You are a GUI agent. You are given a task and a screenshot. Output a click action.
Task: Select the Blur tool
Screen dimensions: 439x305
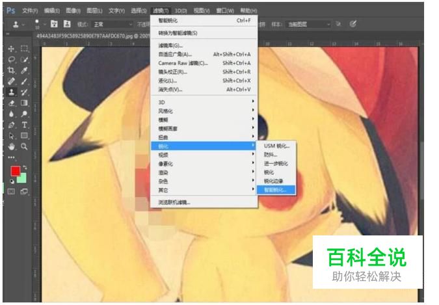(x=11, y=114)
